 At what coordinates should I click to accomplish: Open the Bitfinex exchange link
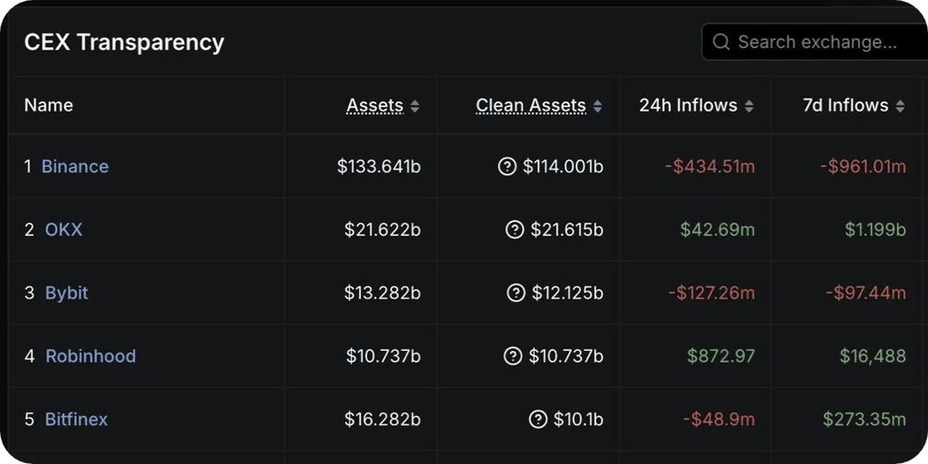pyautogui.click(x=76, y=420)
